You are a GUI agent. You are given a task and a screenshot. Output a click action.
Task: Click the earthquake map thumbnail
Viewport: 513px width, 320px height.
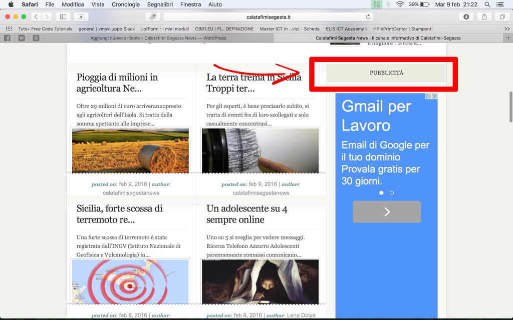pyautogui.click(x=130, y=282)
